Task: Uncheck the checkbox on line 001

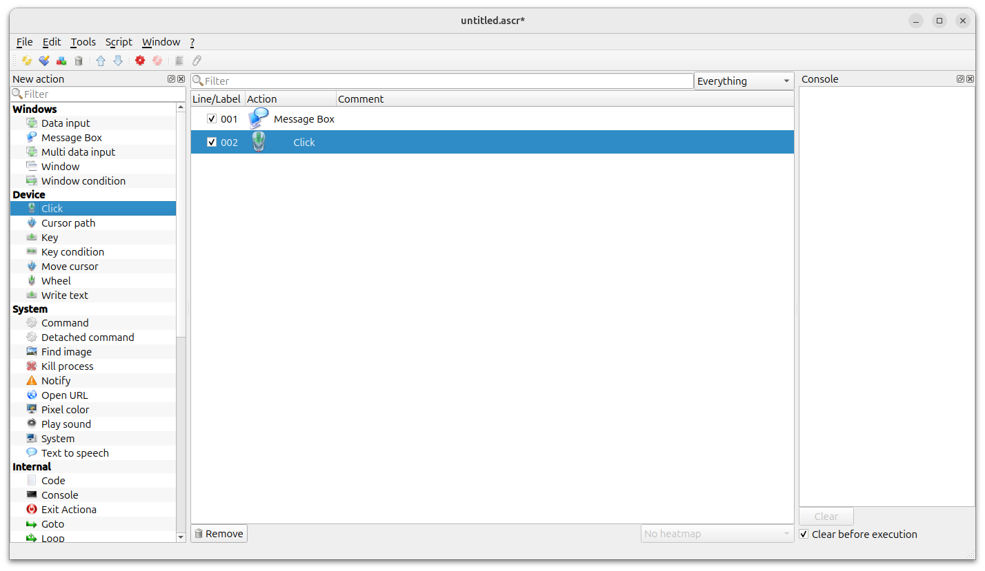Action: click(x=212, y=118)
